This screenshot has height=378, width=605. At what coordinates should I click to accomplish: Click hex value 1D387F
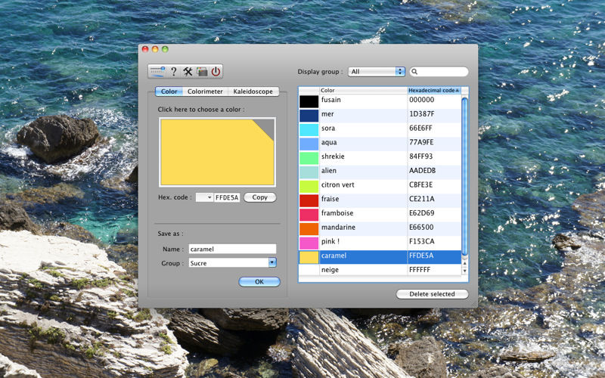[422, 114]
